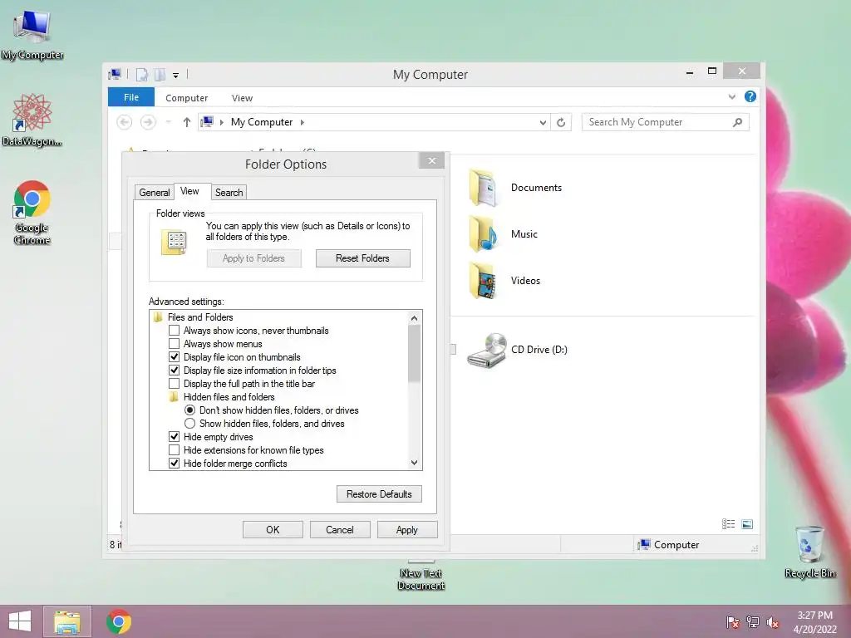This screenshot has height=638, width=851.
Task: Open the Windows Start button
Action: point(20,621)
